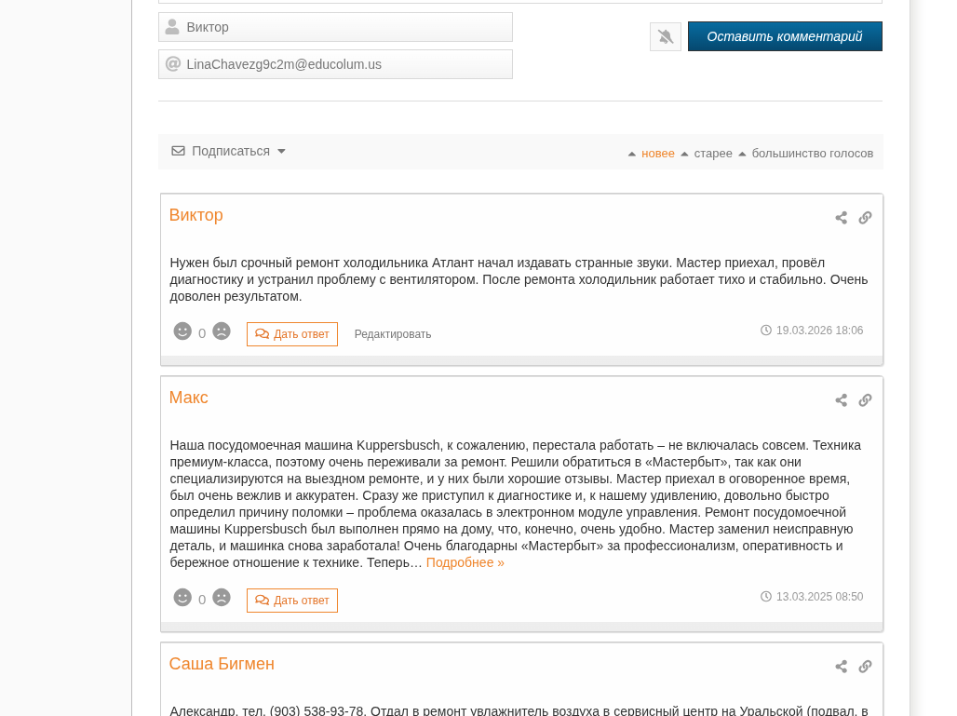The image size is (957, 716).
Task: Open author name Макс
Action: tap(189, 398)
